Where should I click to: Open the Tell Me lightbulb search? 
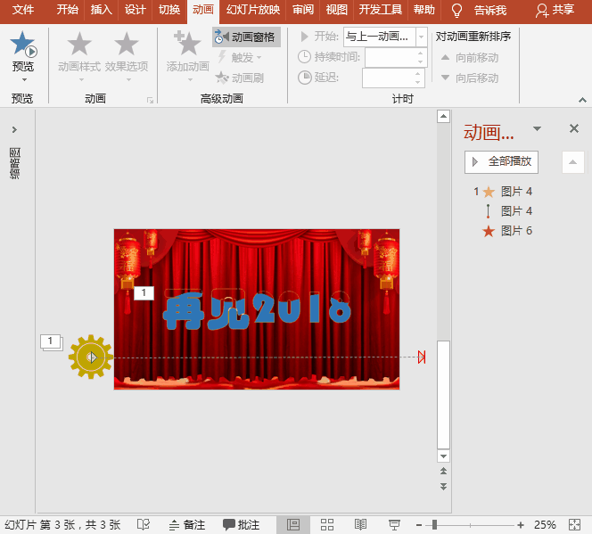tap(456, 10)
